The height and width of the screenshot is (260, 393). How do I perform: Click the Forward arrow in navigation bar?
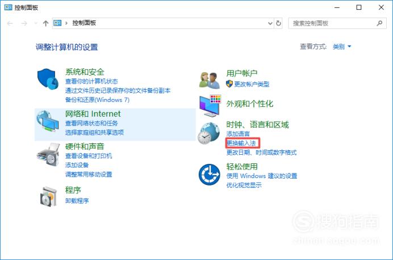point(24,23)
